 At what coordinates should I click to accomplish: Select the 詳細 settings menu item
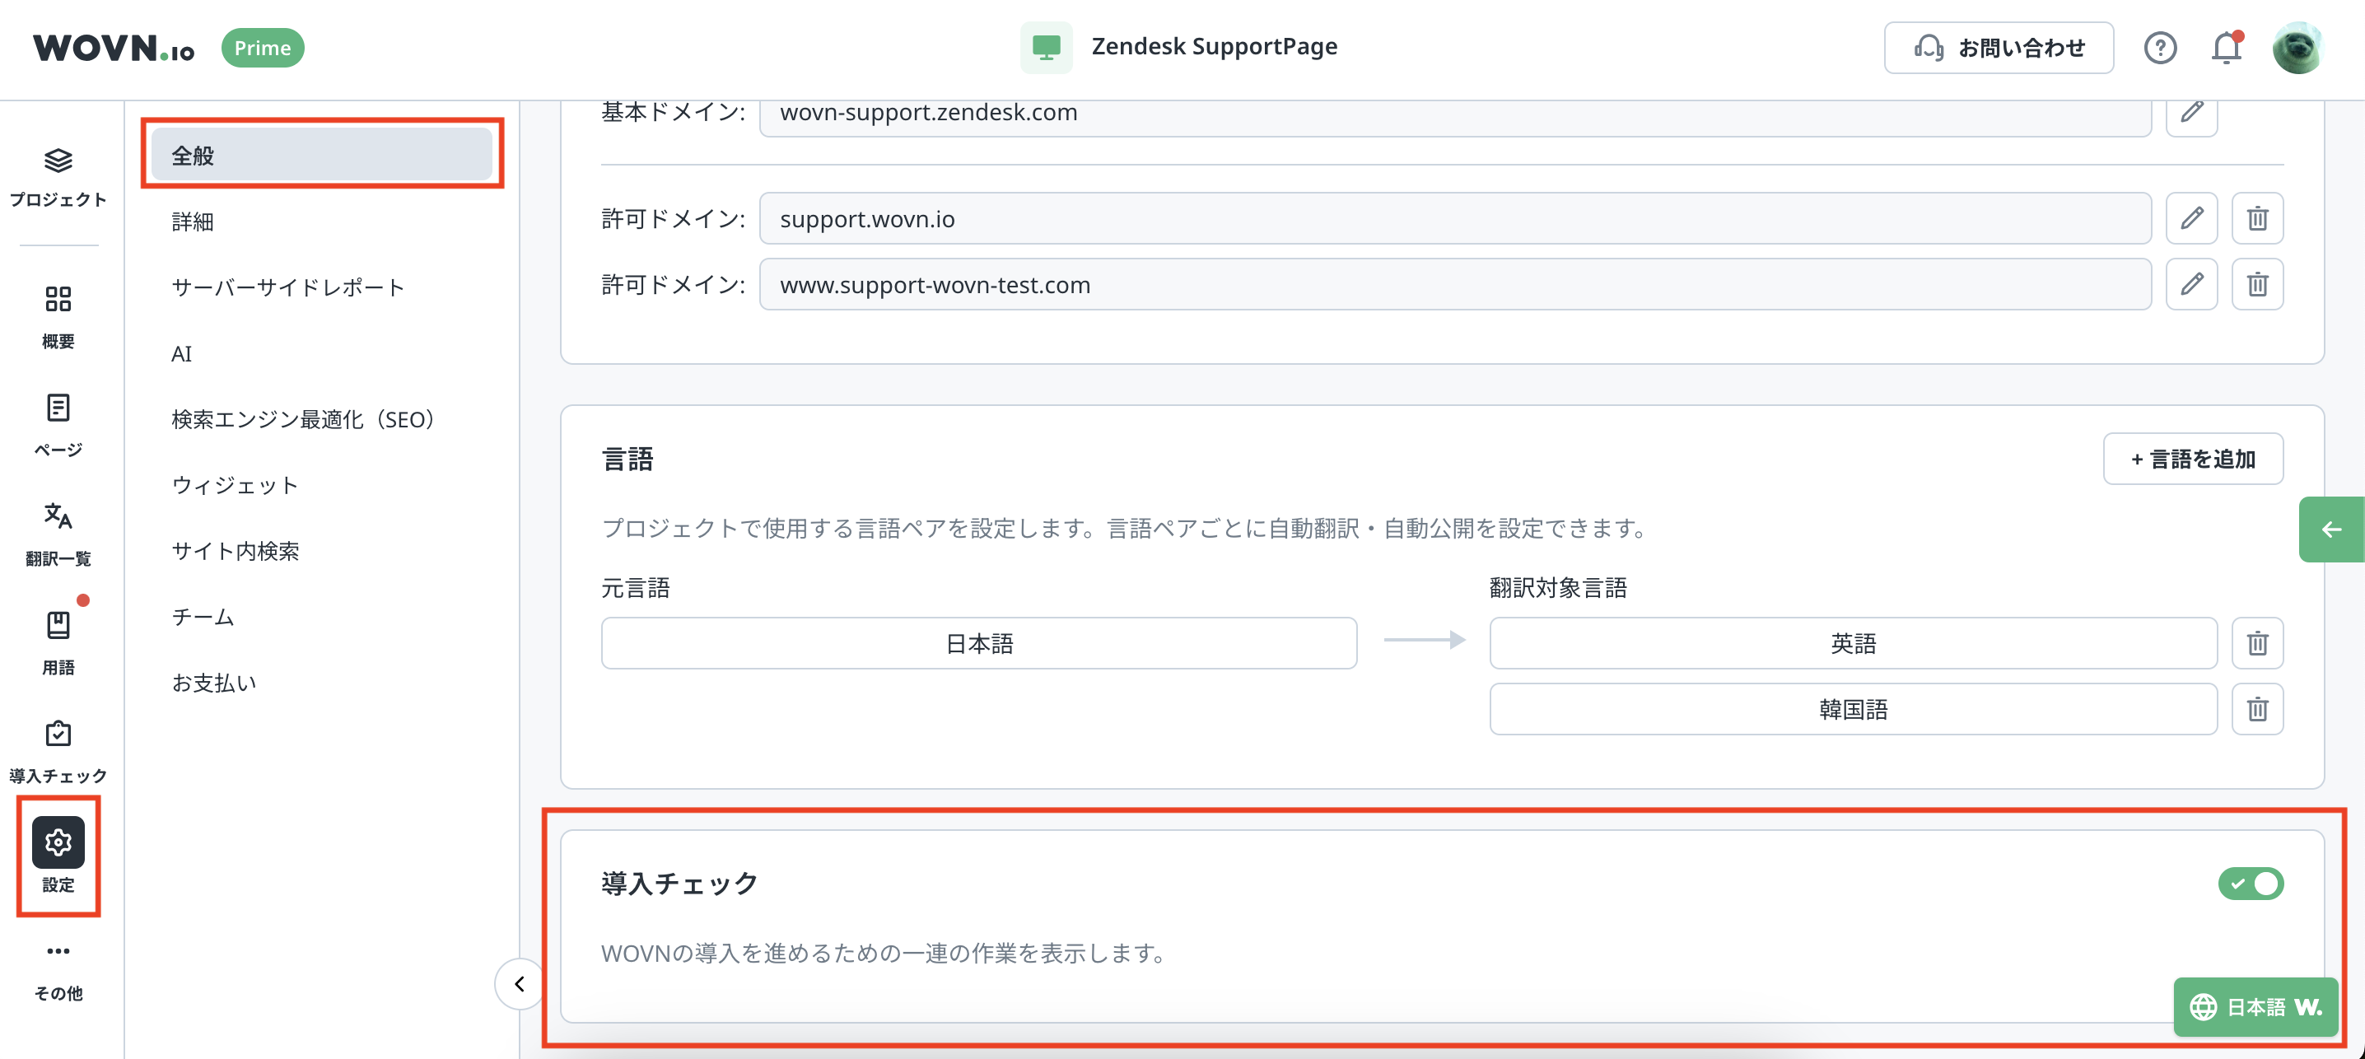(193, 222)
